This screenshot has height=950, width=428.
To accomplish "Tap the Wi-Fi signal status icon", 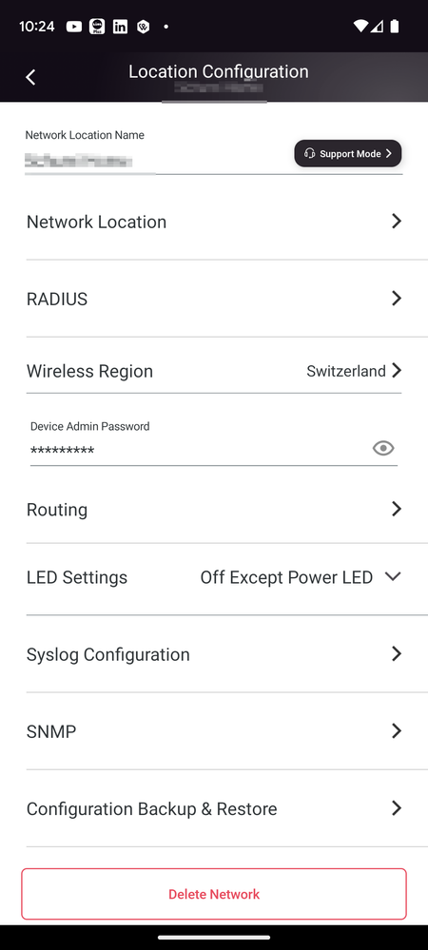I will [360, 26].
